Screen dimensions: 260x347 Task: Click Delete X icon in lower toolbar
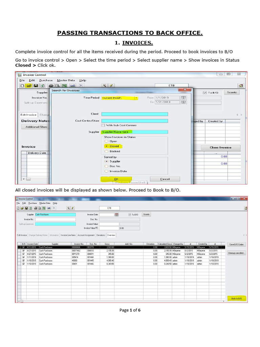(x=54, y=208)
